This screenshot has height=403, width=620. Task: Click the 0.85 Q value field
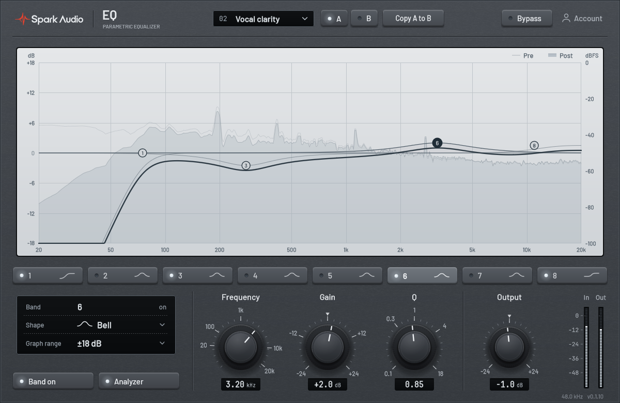[414, 385]
